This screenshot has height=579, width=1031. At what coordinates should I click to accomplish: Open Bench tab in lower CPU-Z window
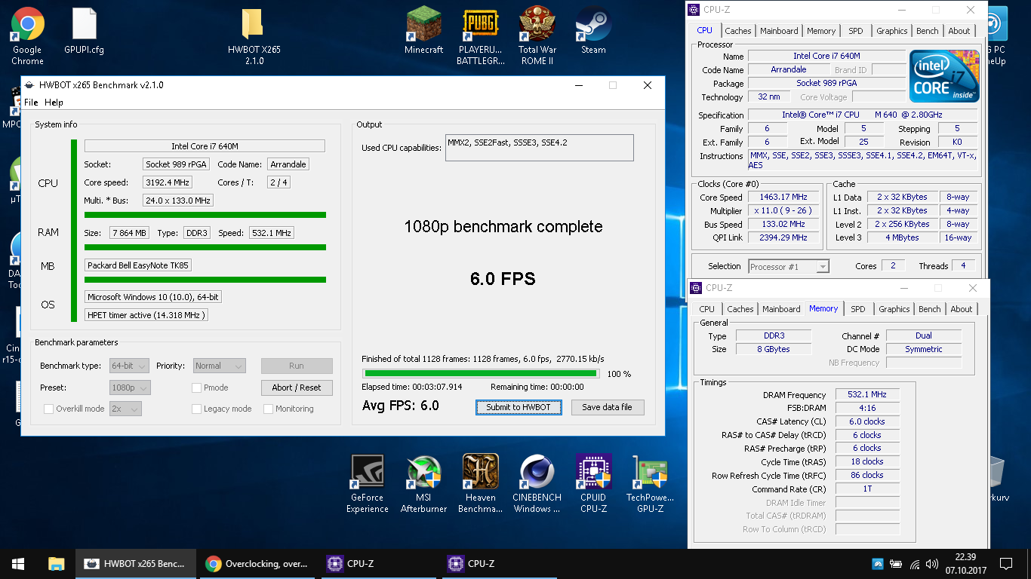click(930, 309)
